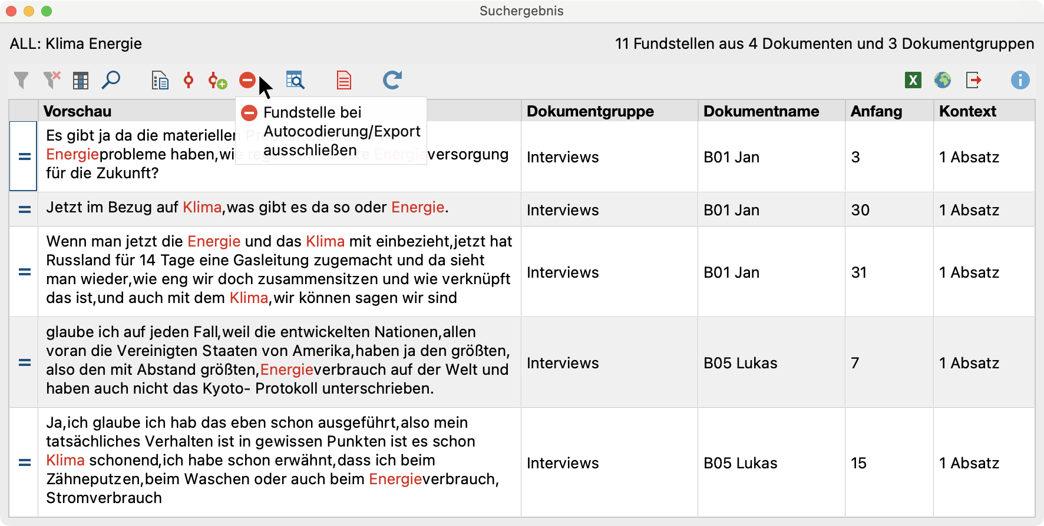Click 'B01 Jan' in the Anfang 30 row
Viewport: 1044px width, 526px height.
click(x=732, y=210)
